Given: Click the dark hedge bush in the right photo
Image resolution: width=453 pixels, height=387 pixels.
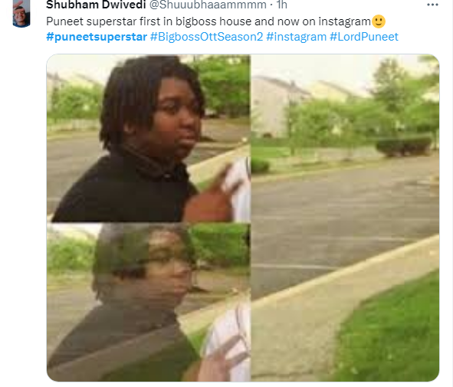Looking at the screenshot, I should pos(404,146).
